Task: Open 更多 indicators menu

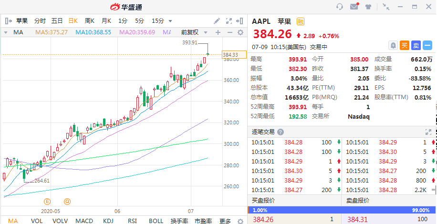Action: point(225,221)
